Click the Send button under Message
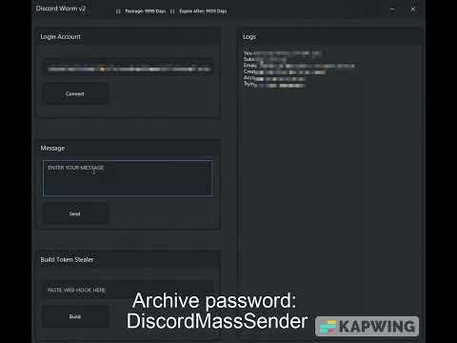 point(75,213)
